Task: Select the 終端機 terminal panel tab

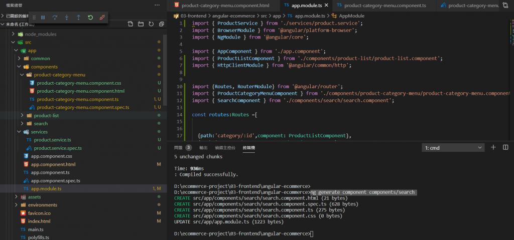Action: (249, 148)
